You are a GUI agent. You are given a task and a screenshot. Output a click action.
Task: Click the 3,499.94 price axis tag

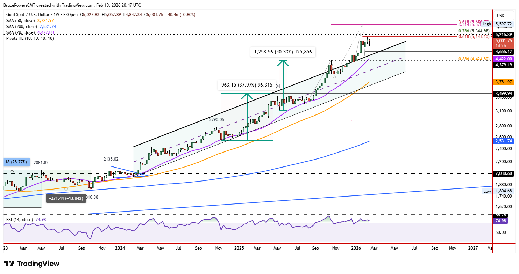504,94
